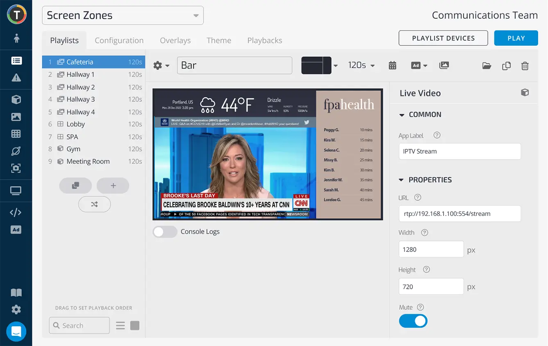This screenshot has height=346, width=548.
Task: Open the code brackets icon in sidebar
Action: pos(16,212)
